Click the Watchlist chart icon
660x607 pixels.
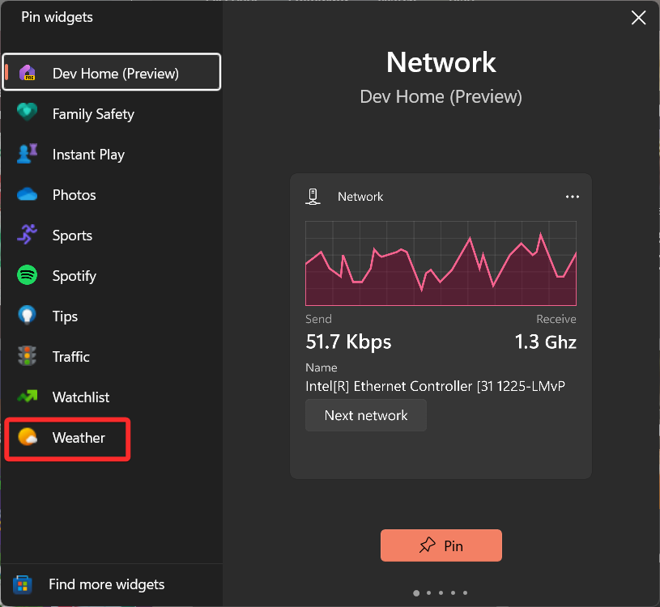28,397
